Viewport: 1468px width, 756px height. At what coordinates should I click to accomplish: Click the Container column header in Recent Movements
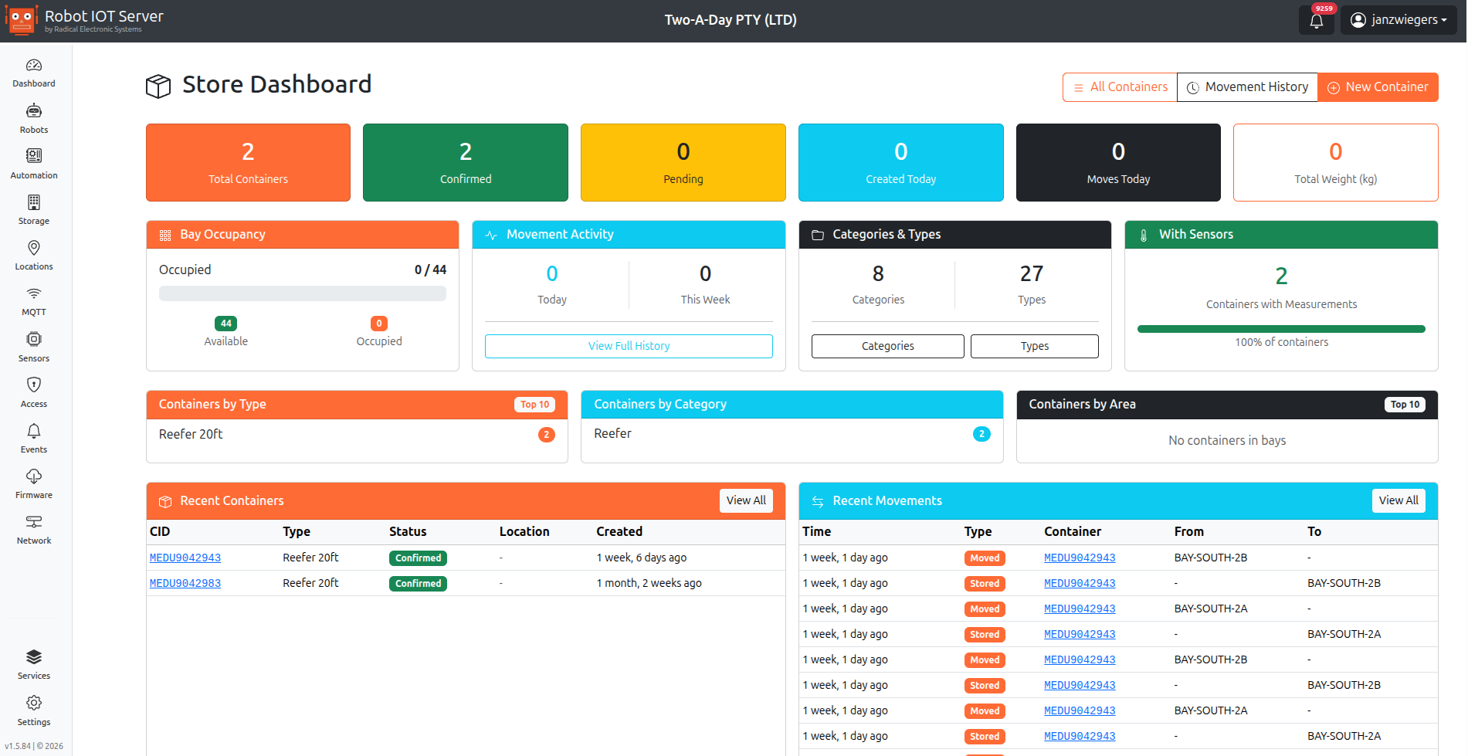click(1073, 531)
